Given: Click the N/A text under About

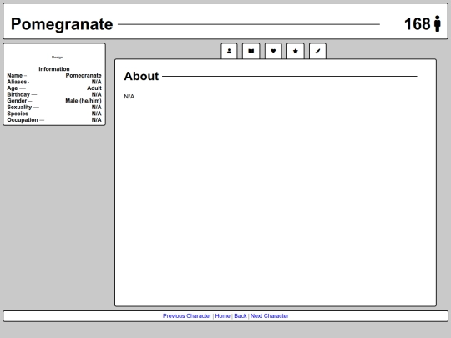Looking at the screenshot, I should [x=129, y=97].
